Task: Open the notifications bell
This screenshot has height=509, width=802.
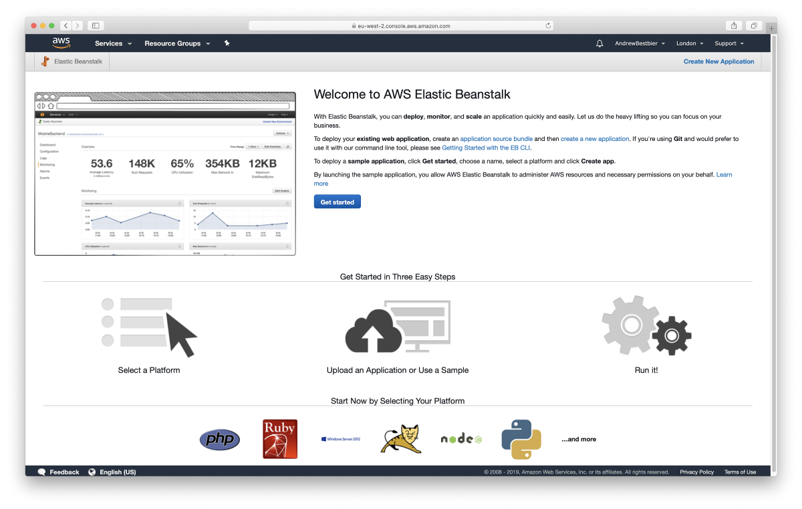Action: click(599, 43)
